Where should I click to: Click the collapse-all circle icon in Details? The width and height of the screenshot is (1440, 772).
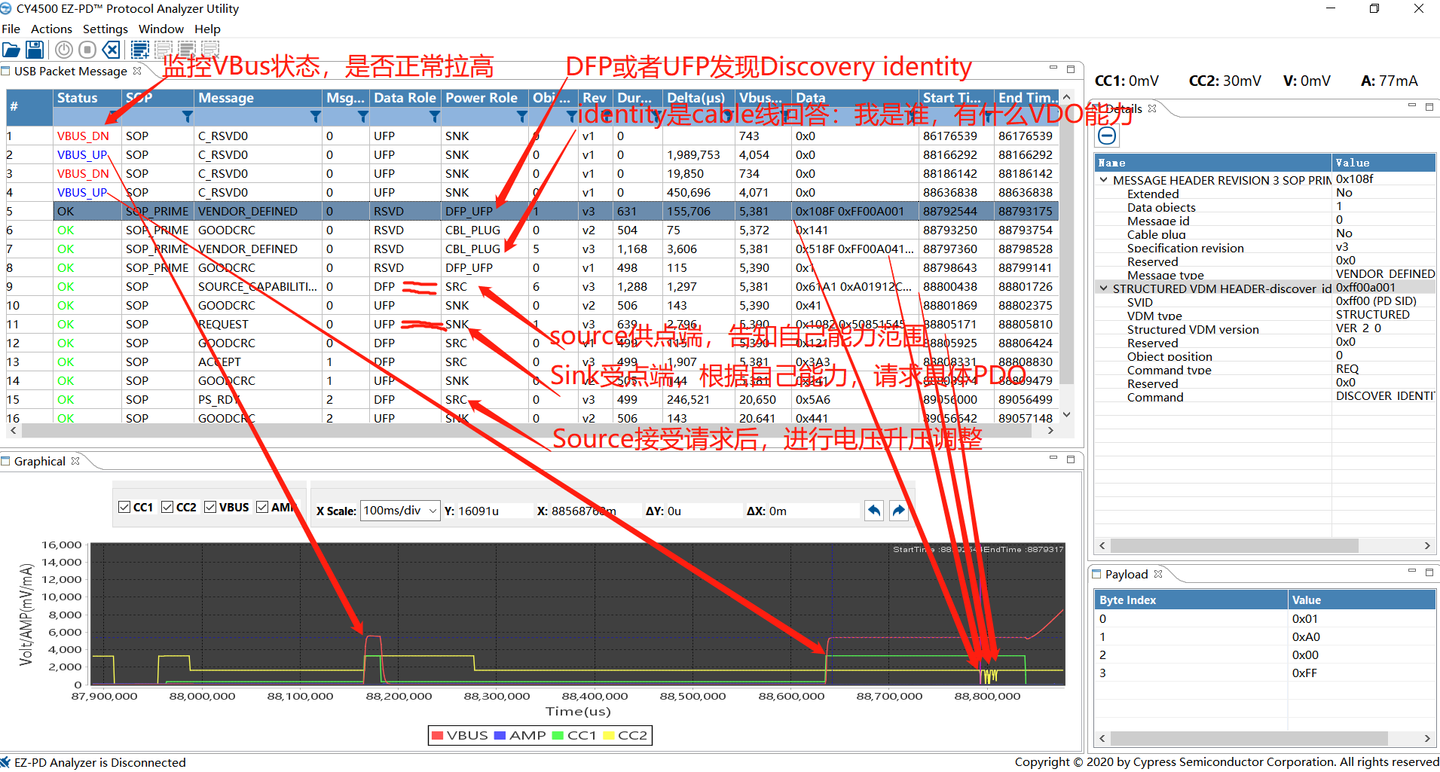(1107, 136)
